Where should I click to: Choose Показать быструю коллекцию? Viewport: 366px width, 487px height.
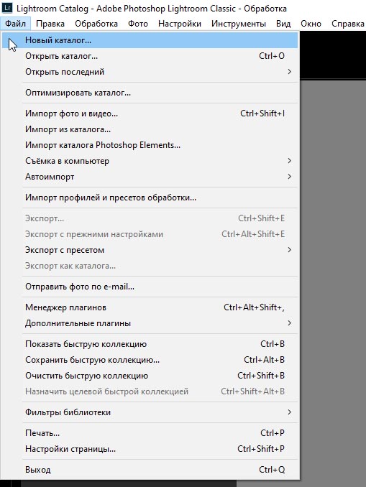point(150,344)
